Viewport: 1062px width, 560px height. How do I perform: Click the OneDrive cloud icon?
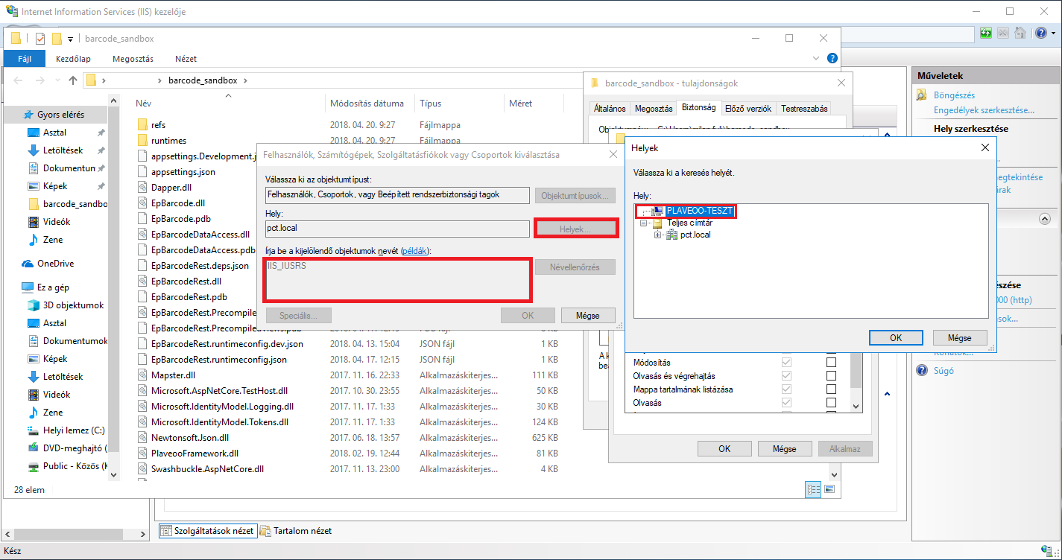pos(28,264)
